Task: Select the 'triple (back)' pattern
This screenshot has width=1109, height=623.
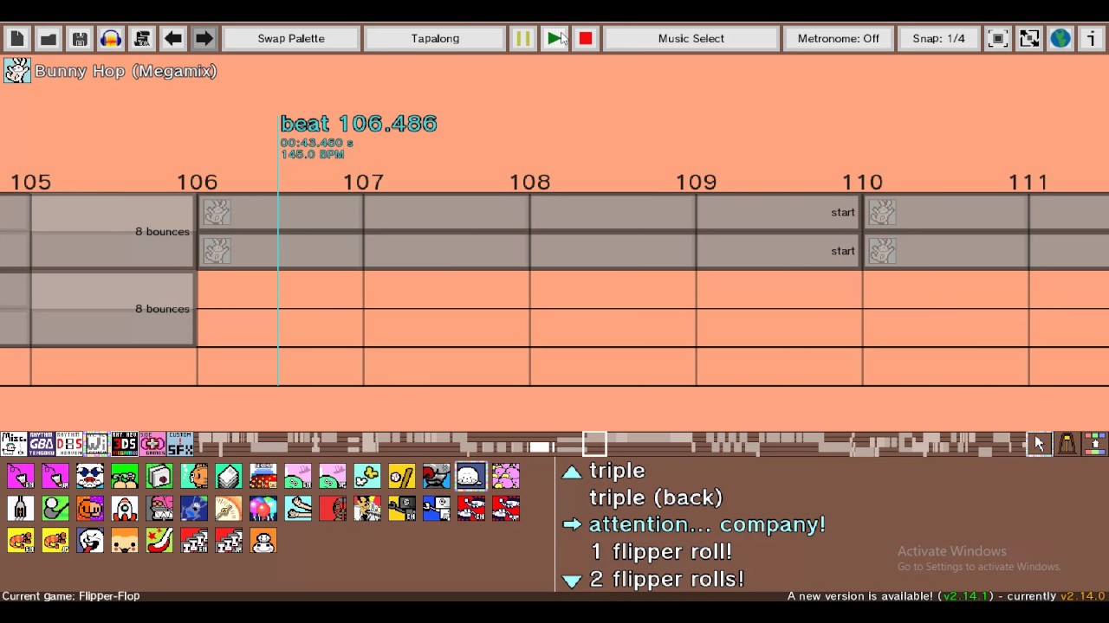Action: (x=656, y=498)
